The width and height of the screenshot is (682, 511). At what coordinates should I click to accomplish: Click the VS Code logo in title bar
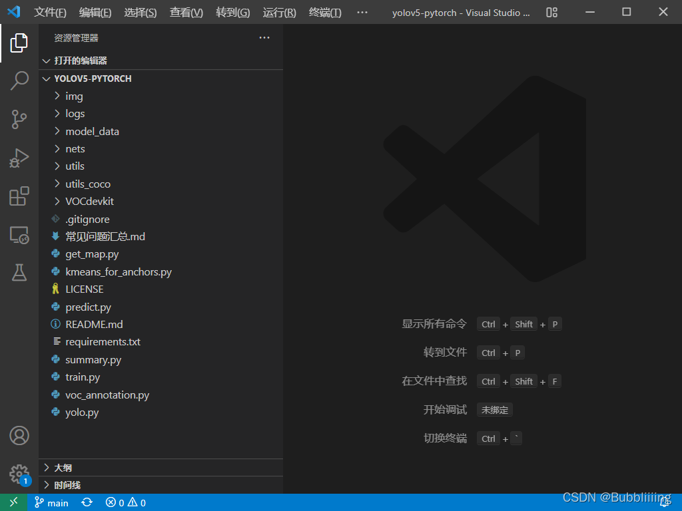[14, 12]
